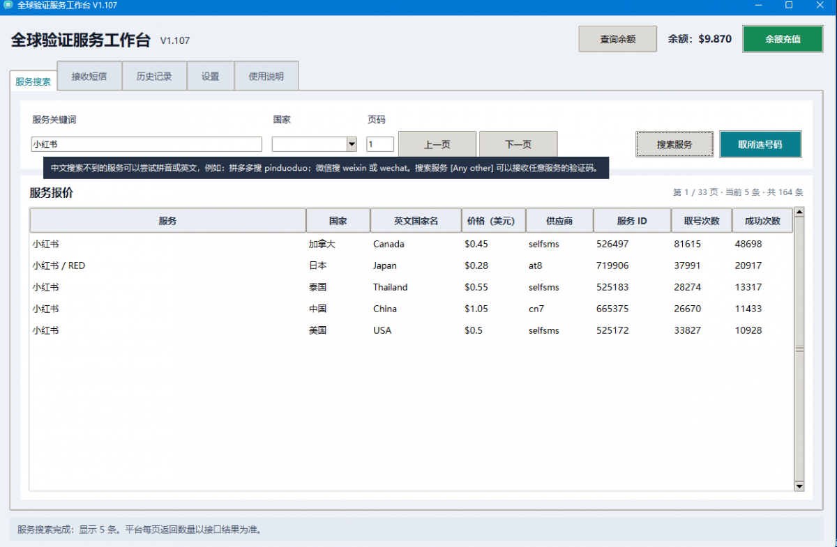Image resolution: width=837 pixels, height=547 pixels.
Task: Click service ID 526497
Action: pyautogui.click(x=612, y=244)
